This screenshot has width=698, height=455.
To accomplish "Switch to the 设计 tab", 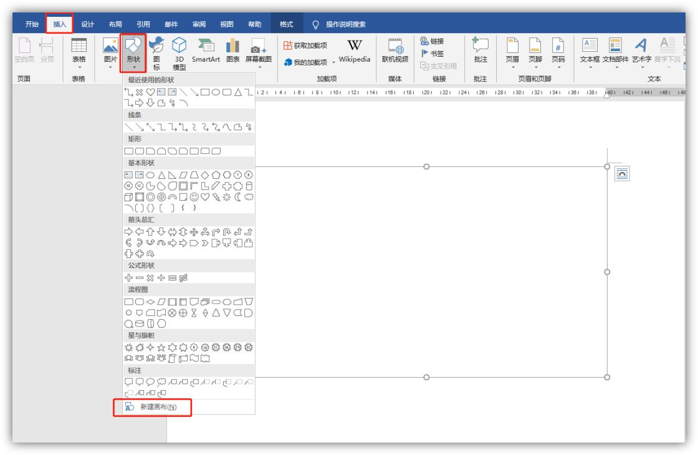I will [x=88, y=24].
